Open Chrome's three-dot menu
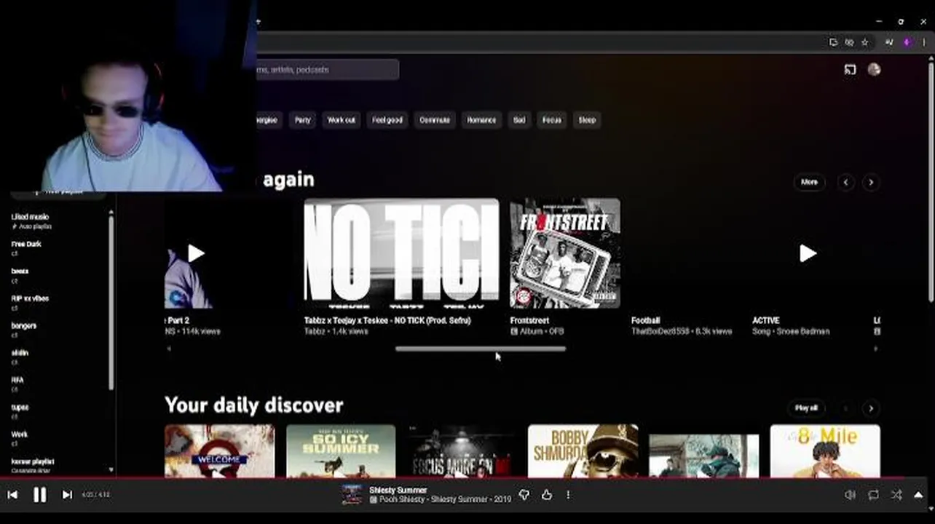This screenshot has height=524, width=935. pos(923,42)
